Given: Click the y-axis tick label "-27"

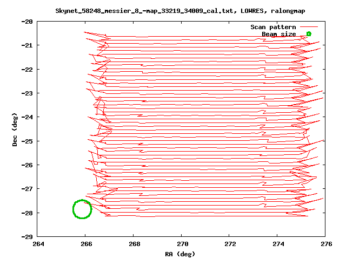Looking at the screenshot, I should point(27,189).
